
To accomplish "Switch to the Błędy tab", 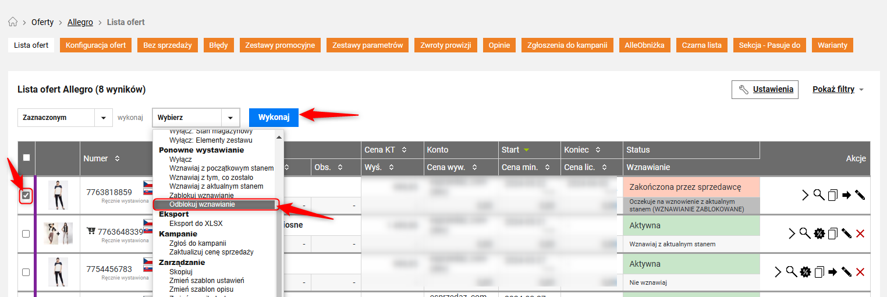I will click(218, 45).
